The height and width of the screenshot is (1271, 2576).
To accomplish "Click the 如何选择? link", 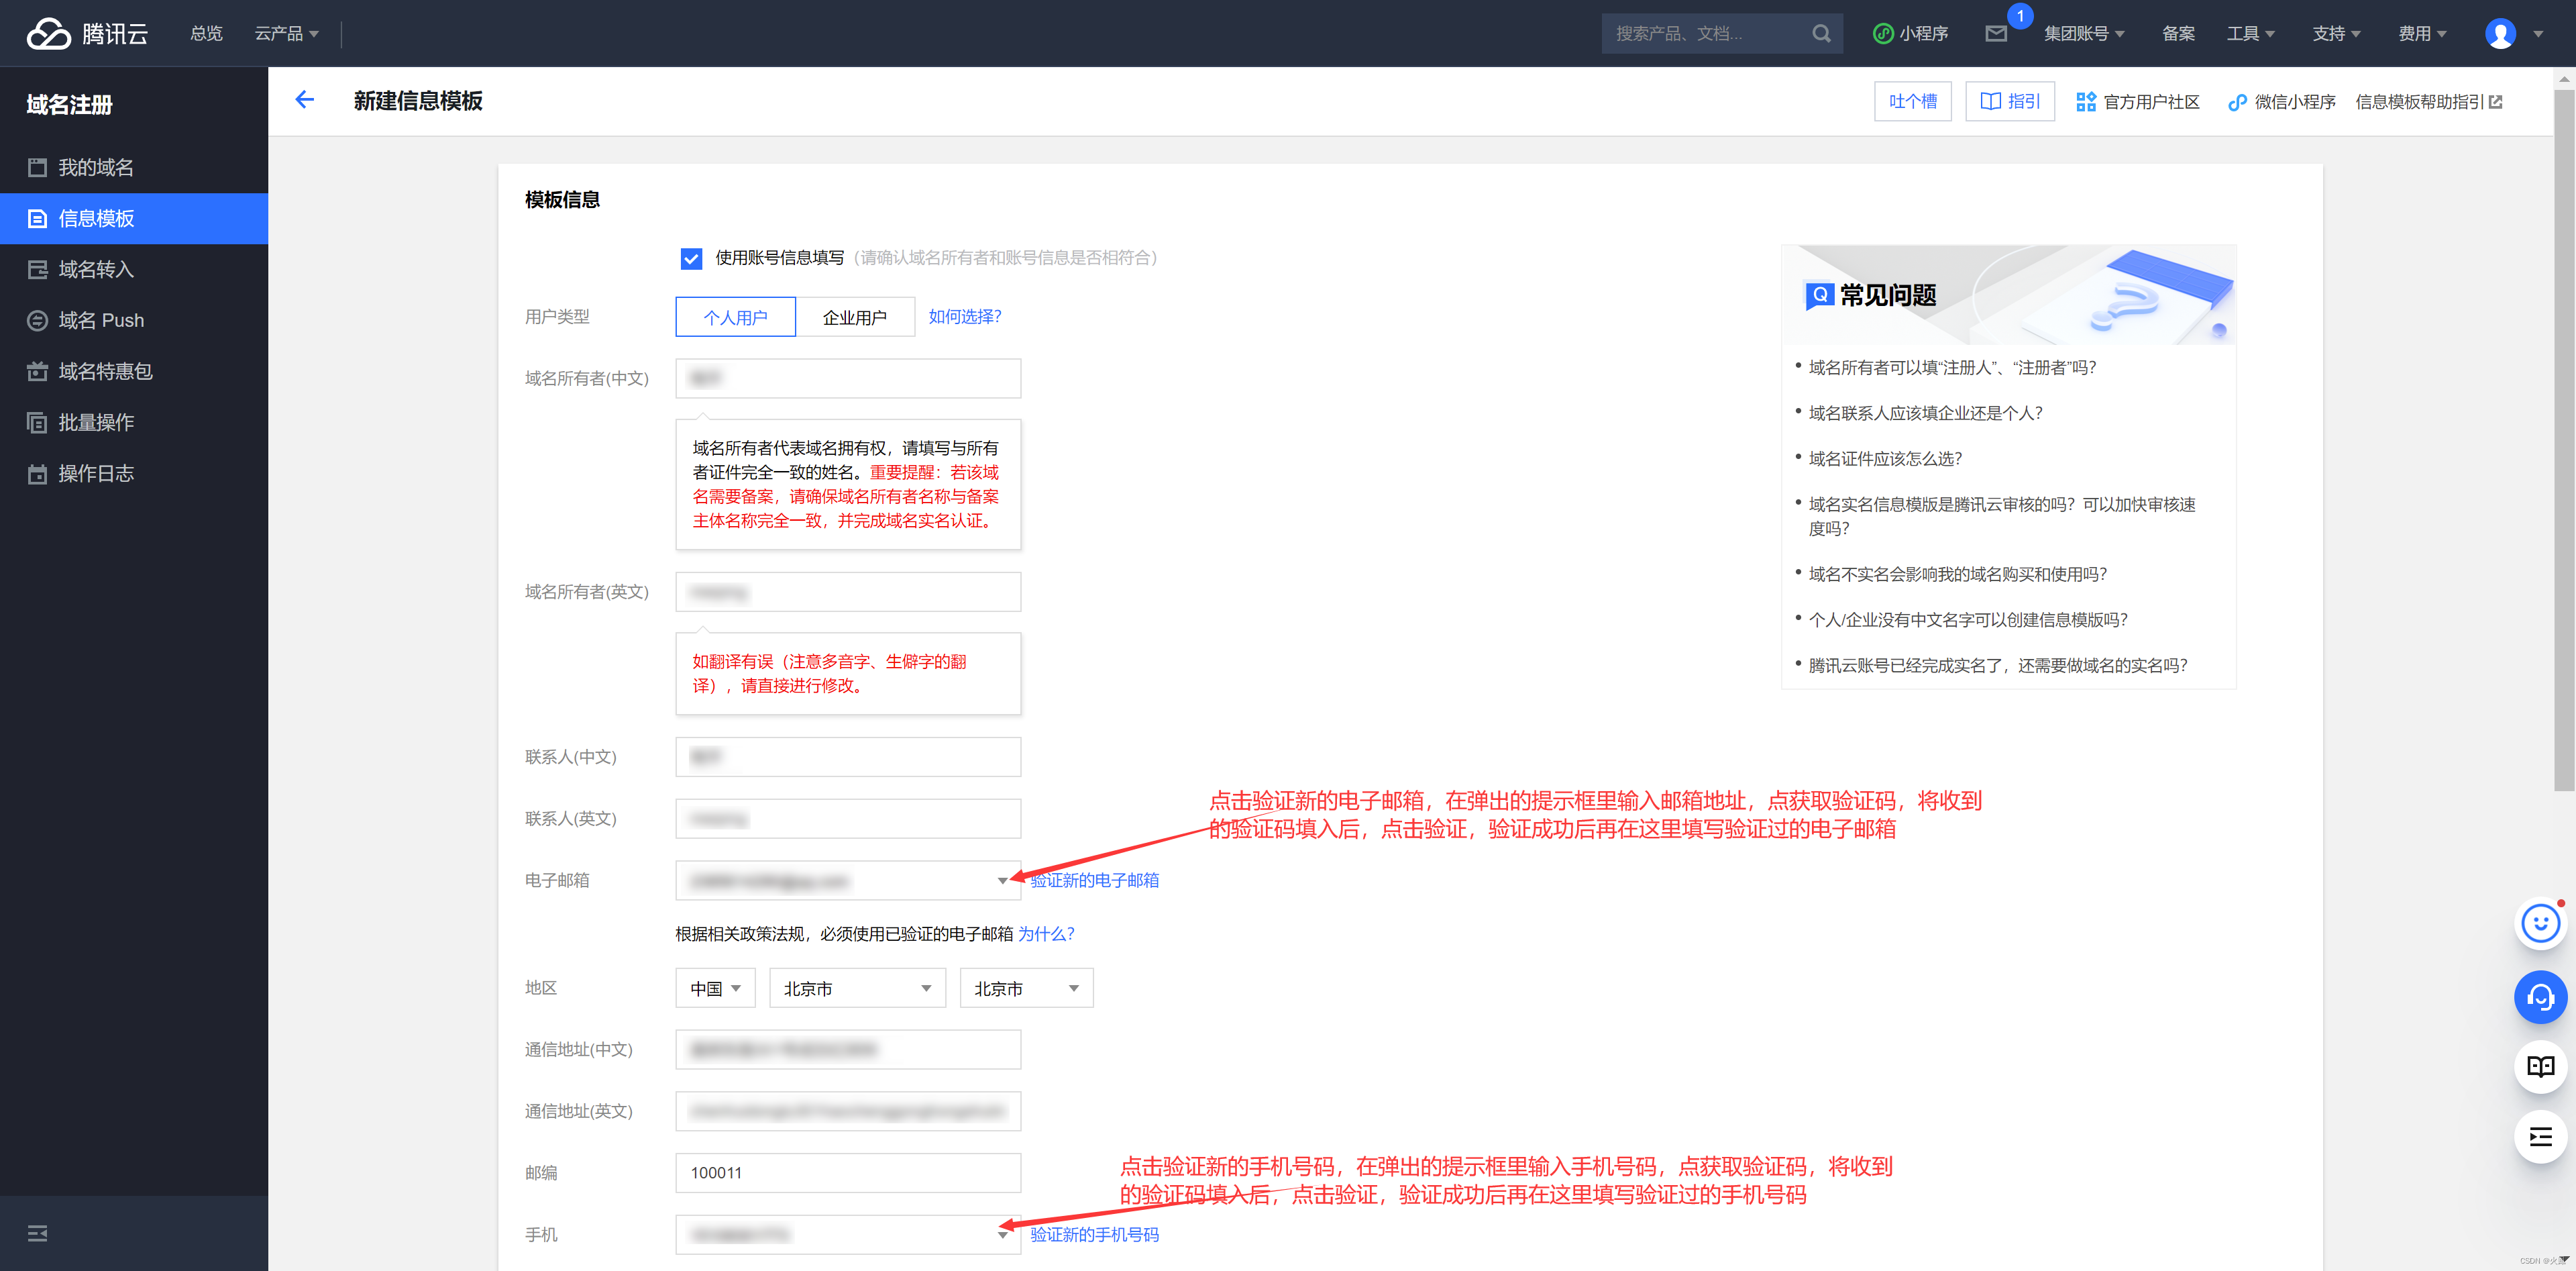I will pos(965,316).
